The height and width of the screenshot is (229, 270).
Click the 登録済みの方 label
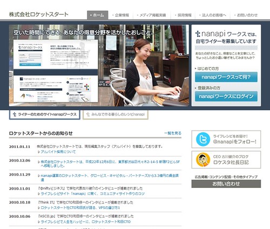pyautogui.click(x=209, y=88)
